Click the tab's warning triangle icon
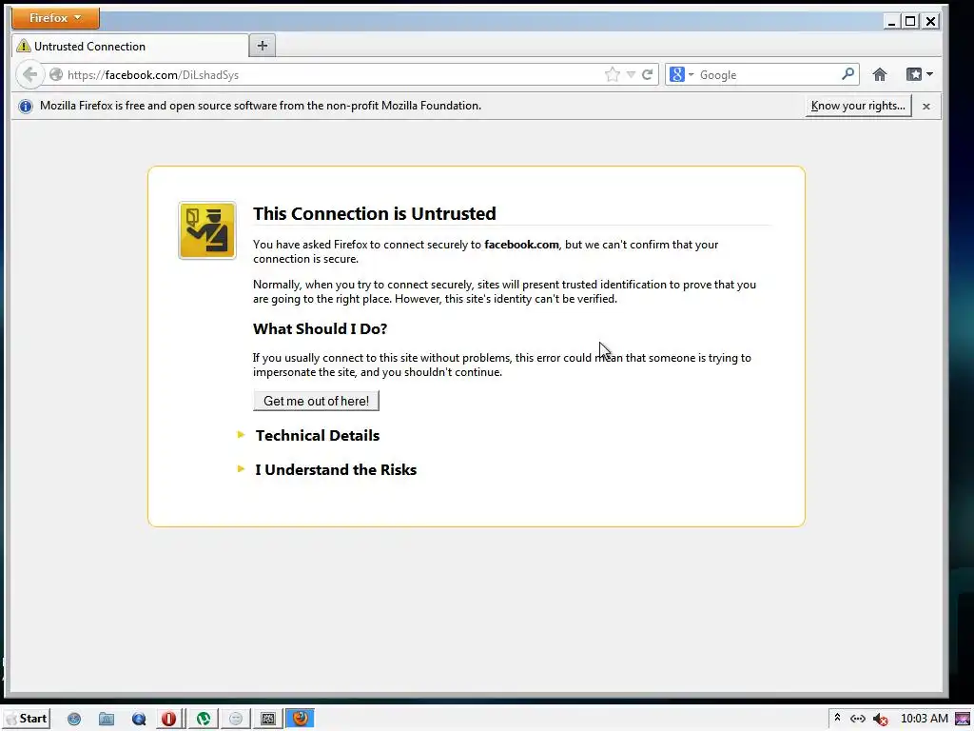Screen dimensions: 974x731 [x=24, y=46]
